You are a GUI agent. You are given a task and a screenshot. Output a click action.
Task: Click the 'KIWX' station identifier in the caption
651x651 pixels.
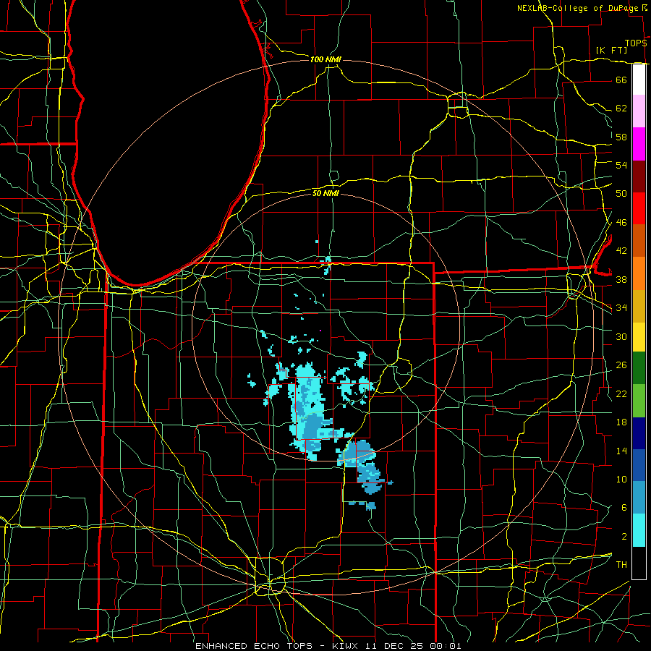point(346,646)
